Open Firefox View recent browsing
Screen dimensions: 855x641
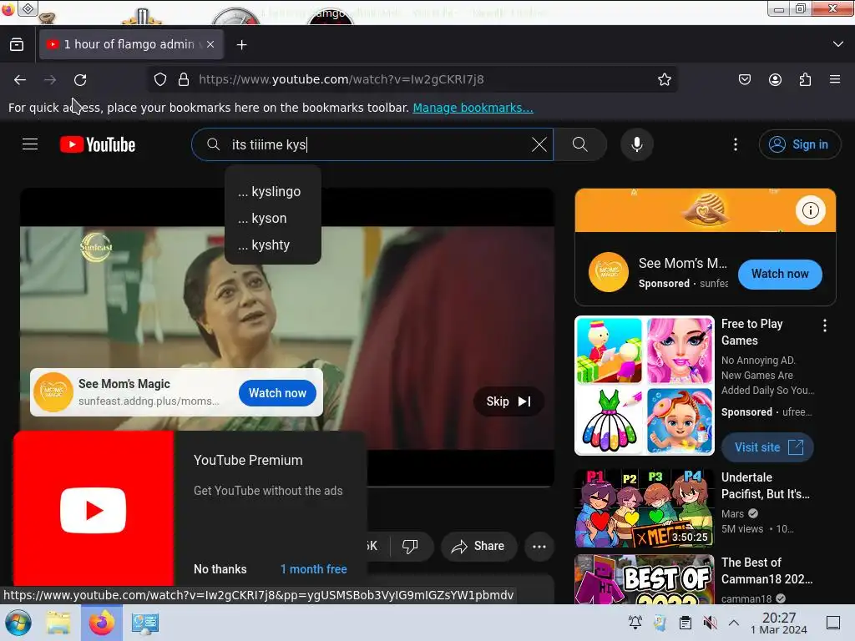click(17, 44)
